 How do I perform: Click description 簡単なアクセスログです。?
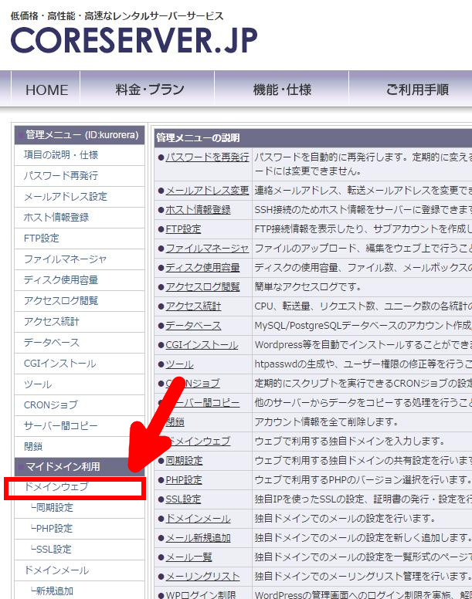(x=307, y=287)
